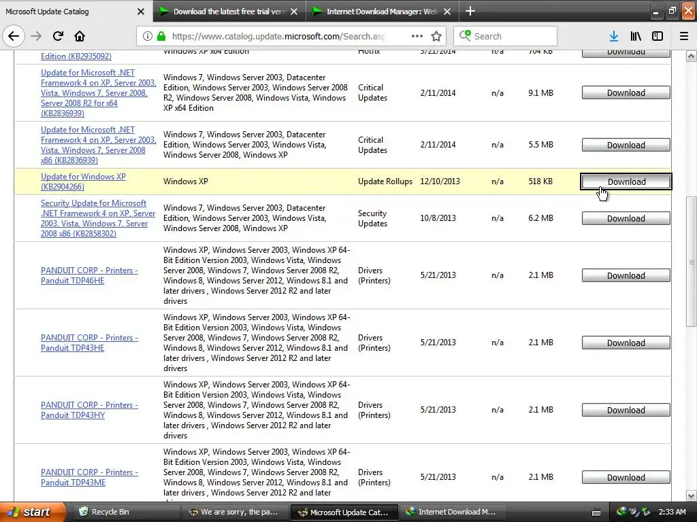Image resolution: width=697 pixels, height=522 pixels.
Task: Switch to 'We are sorry, the pa...' taskbar window
Action: coord(234,512)
